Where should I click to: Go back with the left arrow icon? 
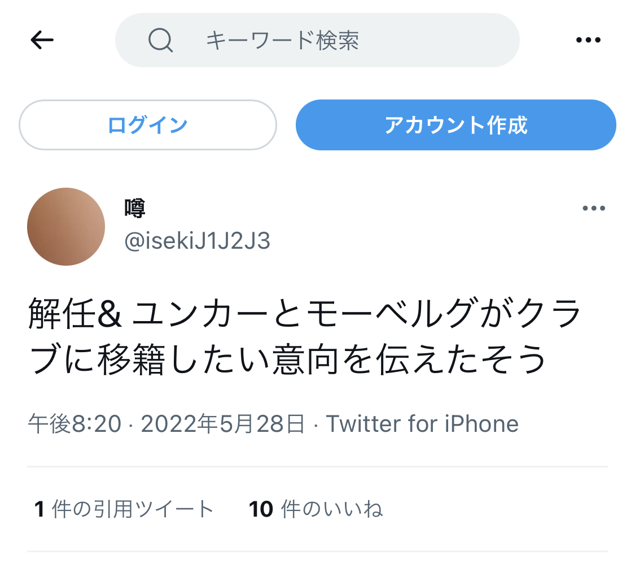tap(42, 40)
